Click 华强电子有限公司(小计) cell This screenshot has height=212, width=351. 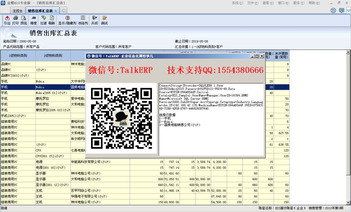click(x=100, y=196)
